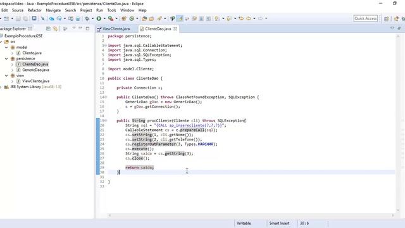Open the Help menu
This screenshot has width=405, height=228.
pos(142,10)
